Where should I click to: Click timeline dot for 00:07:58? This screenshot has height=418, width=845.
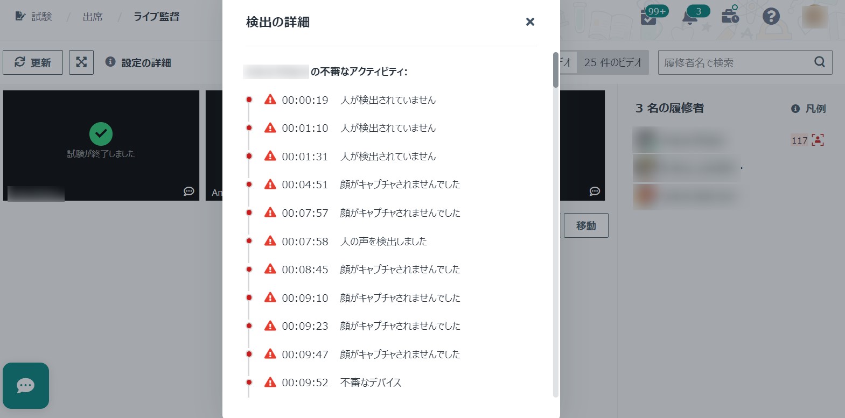click(249, 241)
